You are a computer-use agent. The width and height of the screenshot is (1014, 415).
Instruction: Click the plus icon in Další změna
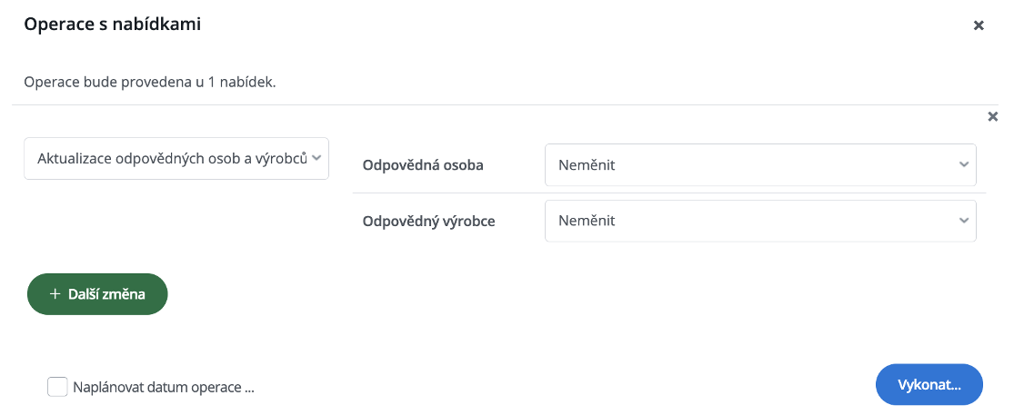[x=55, y=294]
